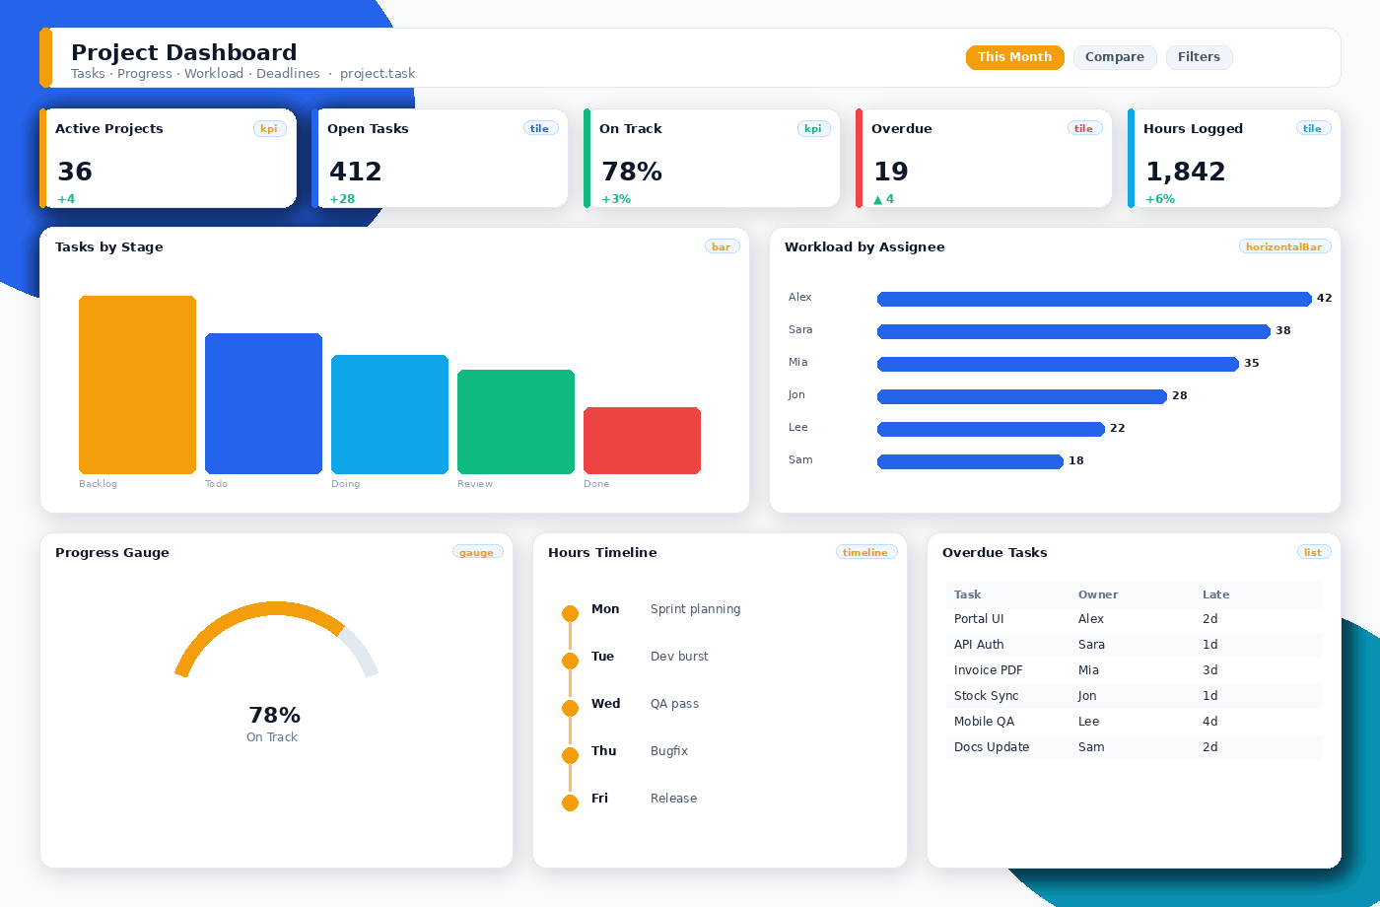Click Mia's workload bar

click(x=1058, y=364)
